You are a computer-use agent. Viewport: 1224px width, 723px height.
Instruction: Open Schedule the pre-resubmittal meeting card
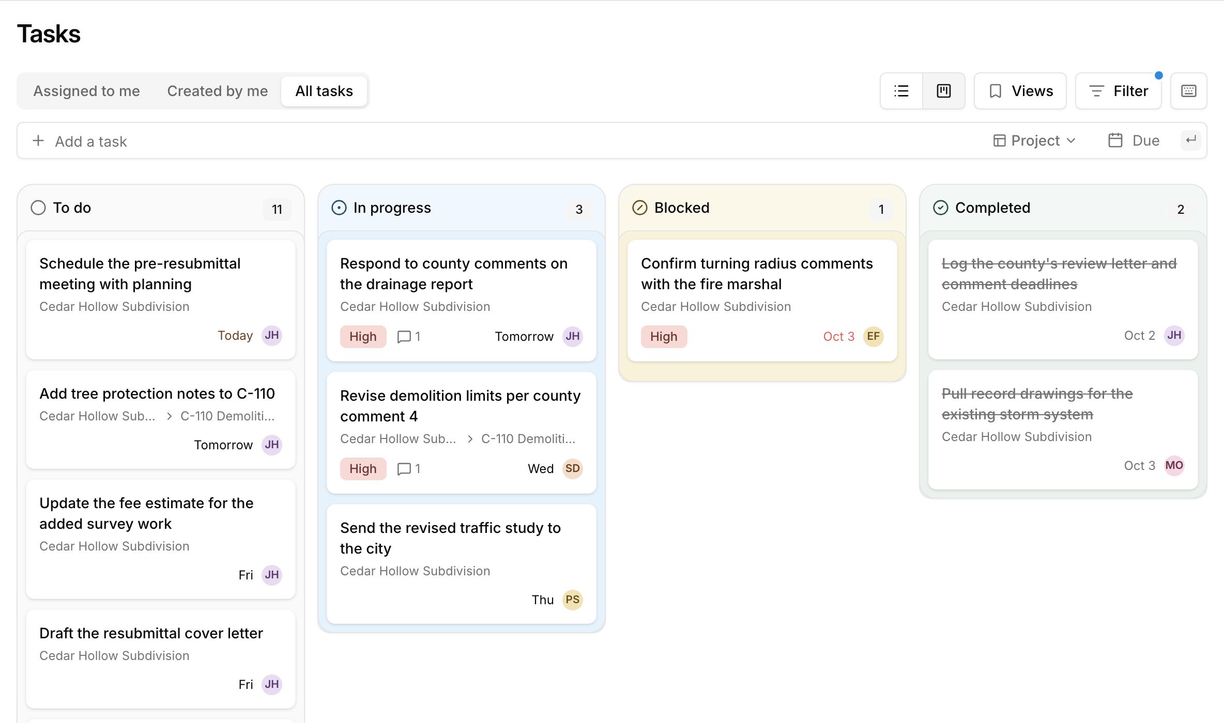point(161,300)
